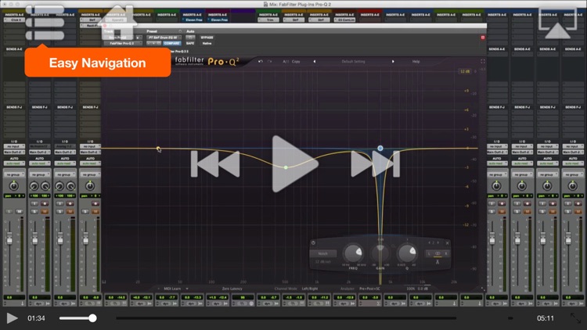This screenshot has width=587, height=330.
Task: Open the navigation menu list icon
Action: tap(45, 23)
